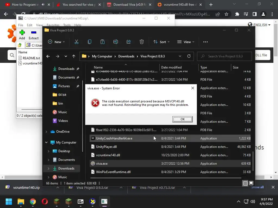
Task: Click Show all downloads link
Action: [257, 187]
